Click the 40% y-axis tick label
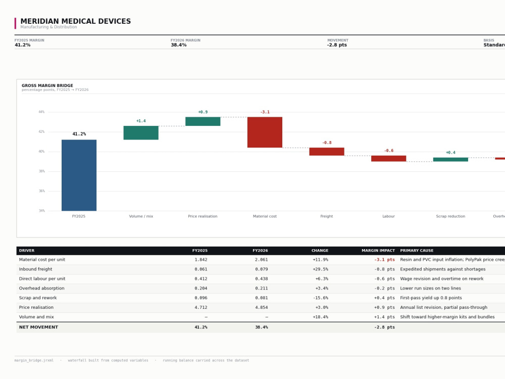The image size is (505, 379). pos(41,152)
